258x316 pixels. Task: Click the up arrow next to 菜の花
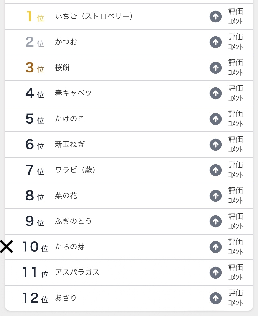point(215,196)
